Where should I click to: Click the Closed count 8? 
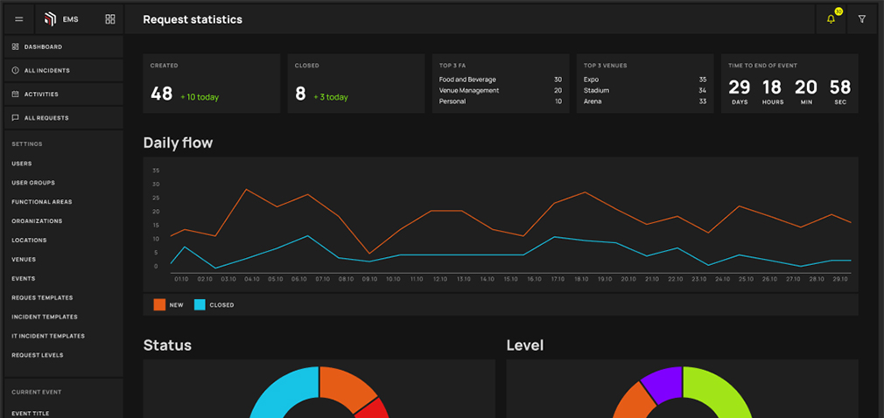(300, 94)
